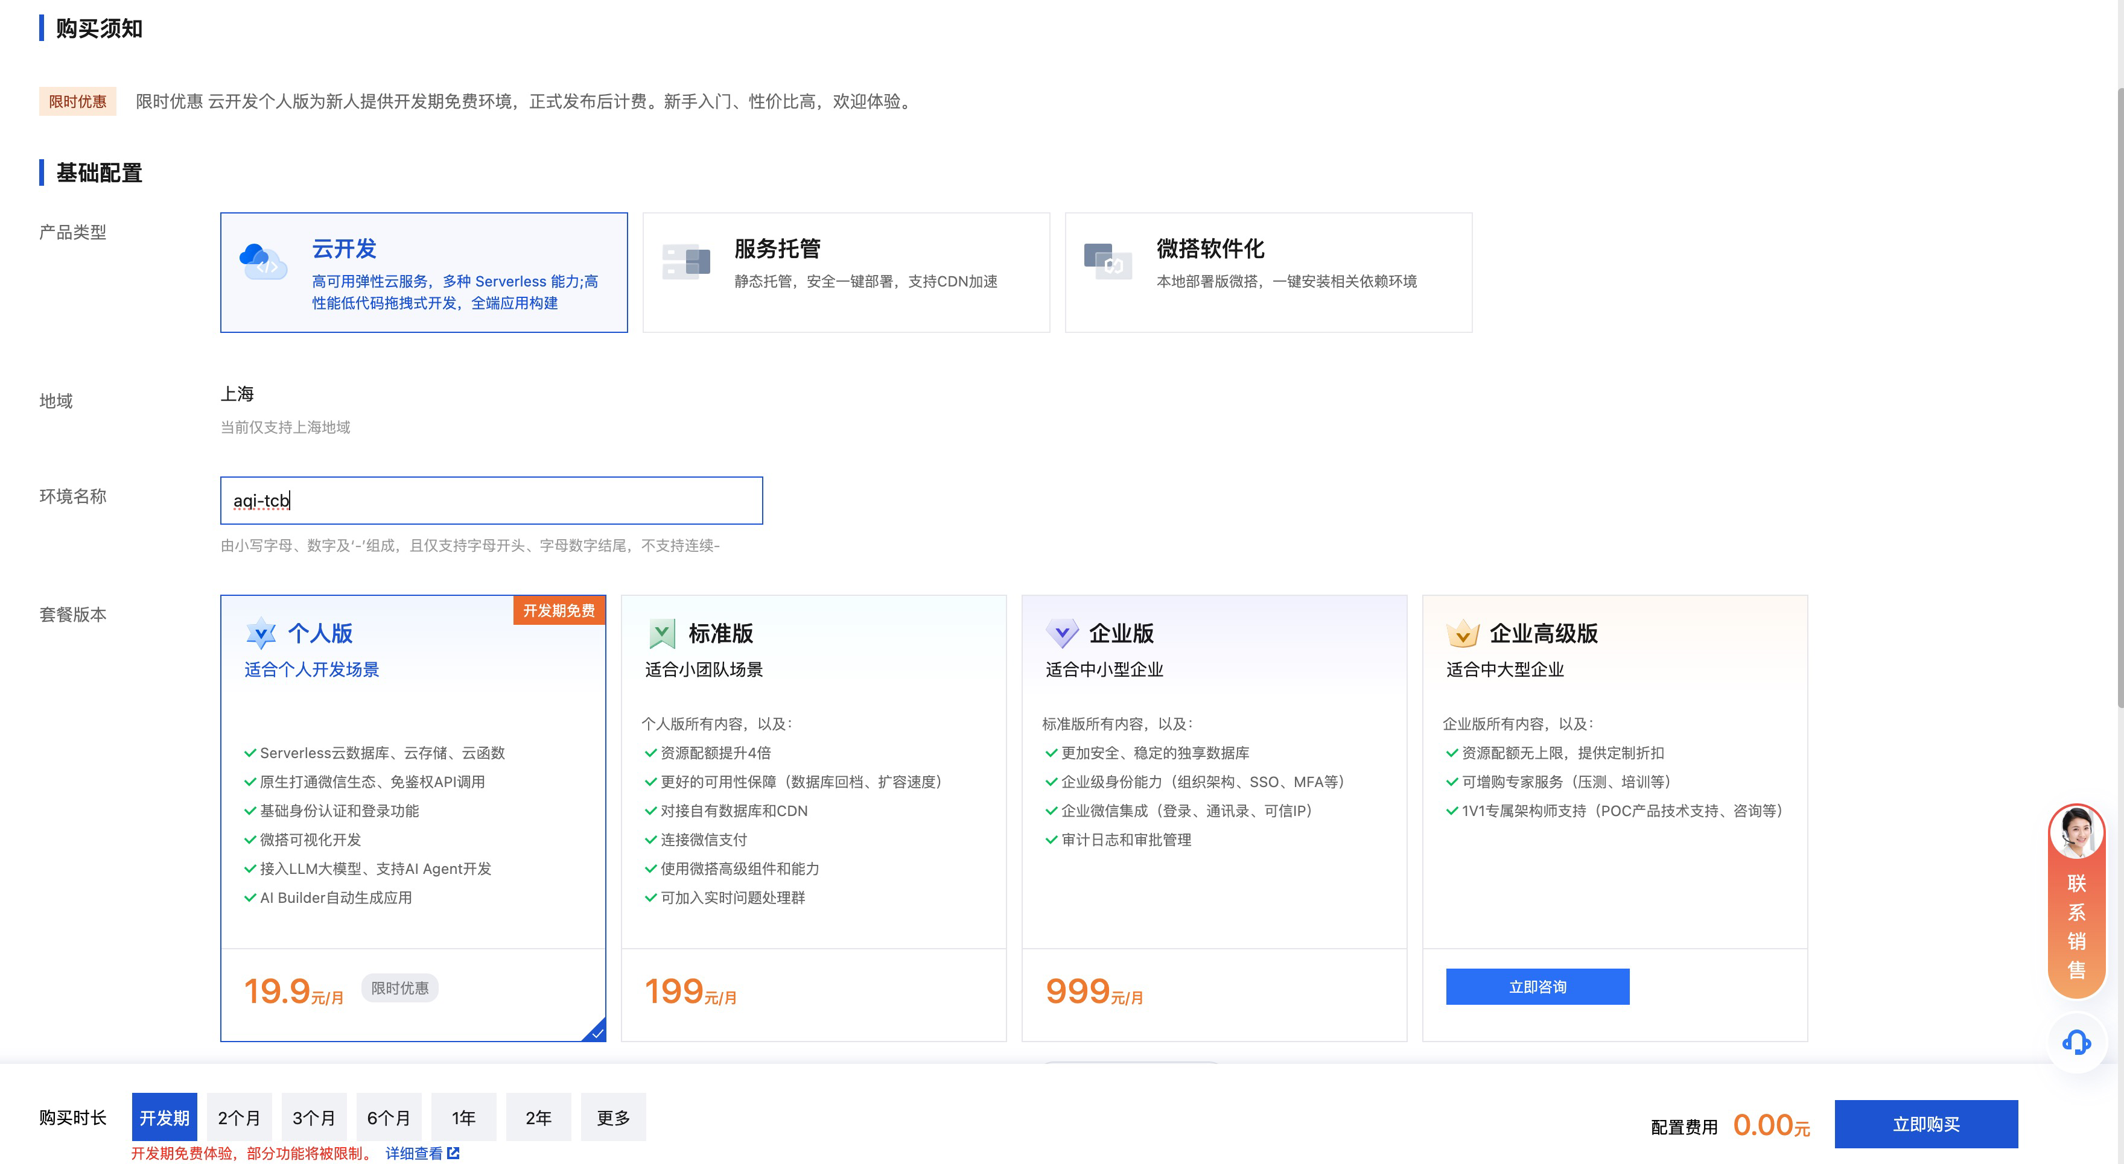Image resolution: width=2124 pixels, height=1164 pixels.
Task: Open the 更多 duration options
Action: click(x=614, y=1117)
